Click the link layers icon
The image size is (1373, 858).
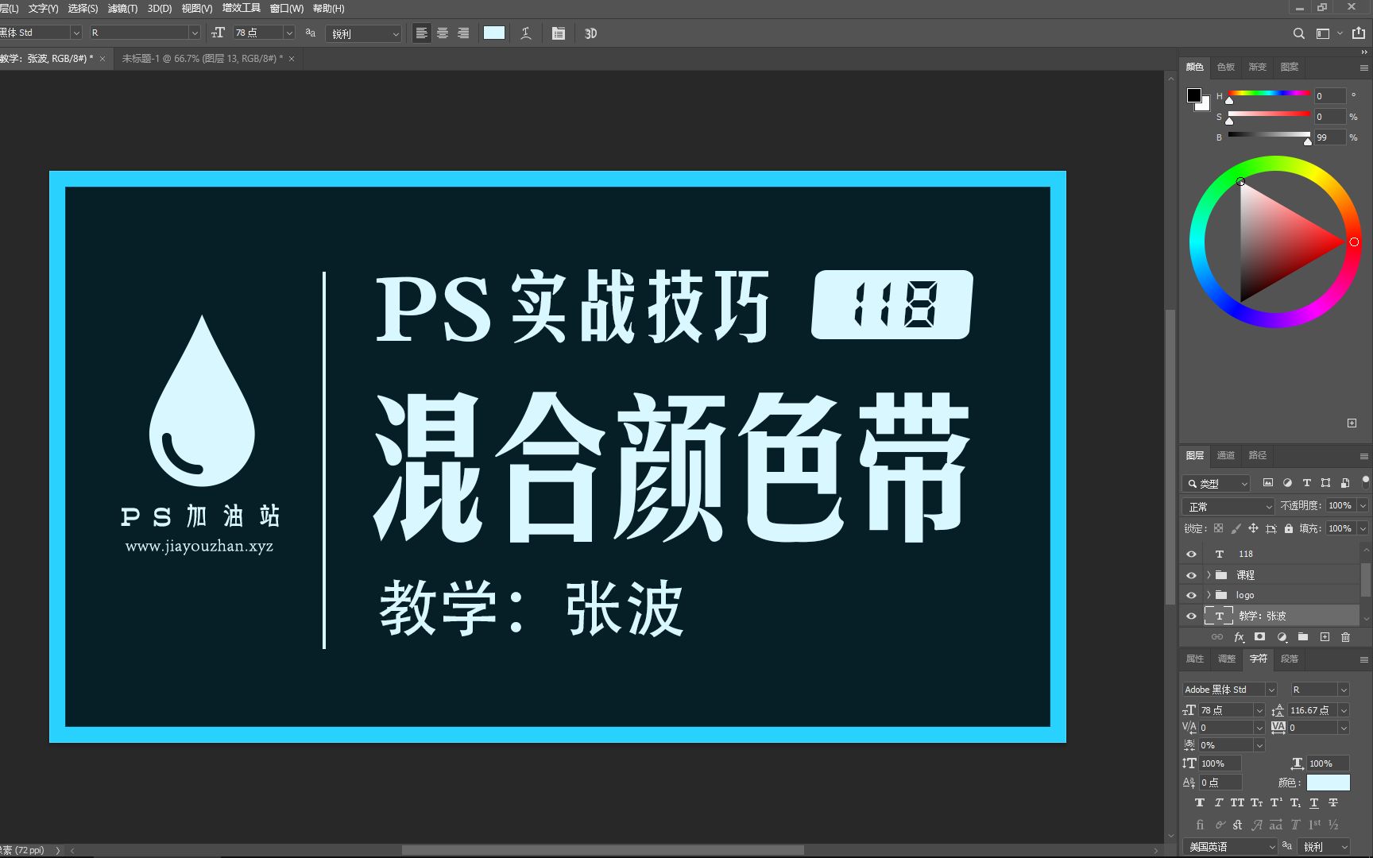(x=1217, y=637)
